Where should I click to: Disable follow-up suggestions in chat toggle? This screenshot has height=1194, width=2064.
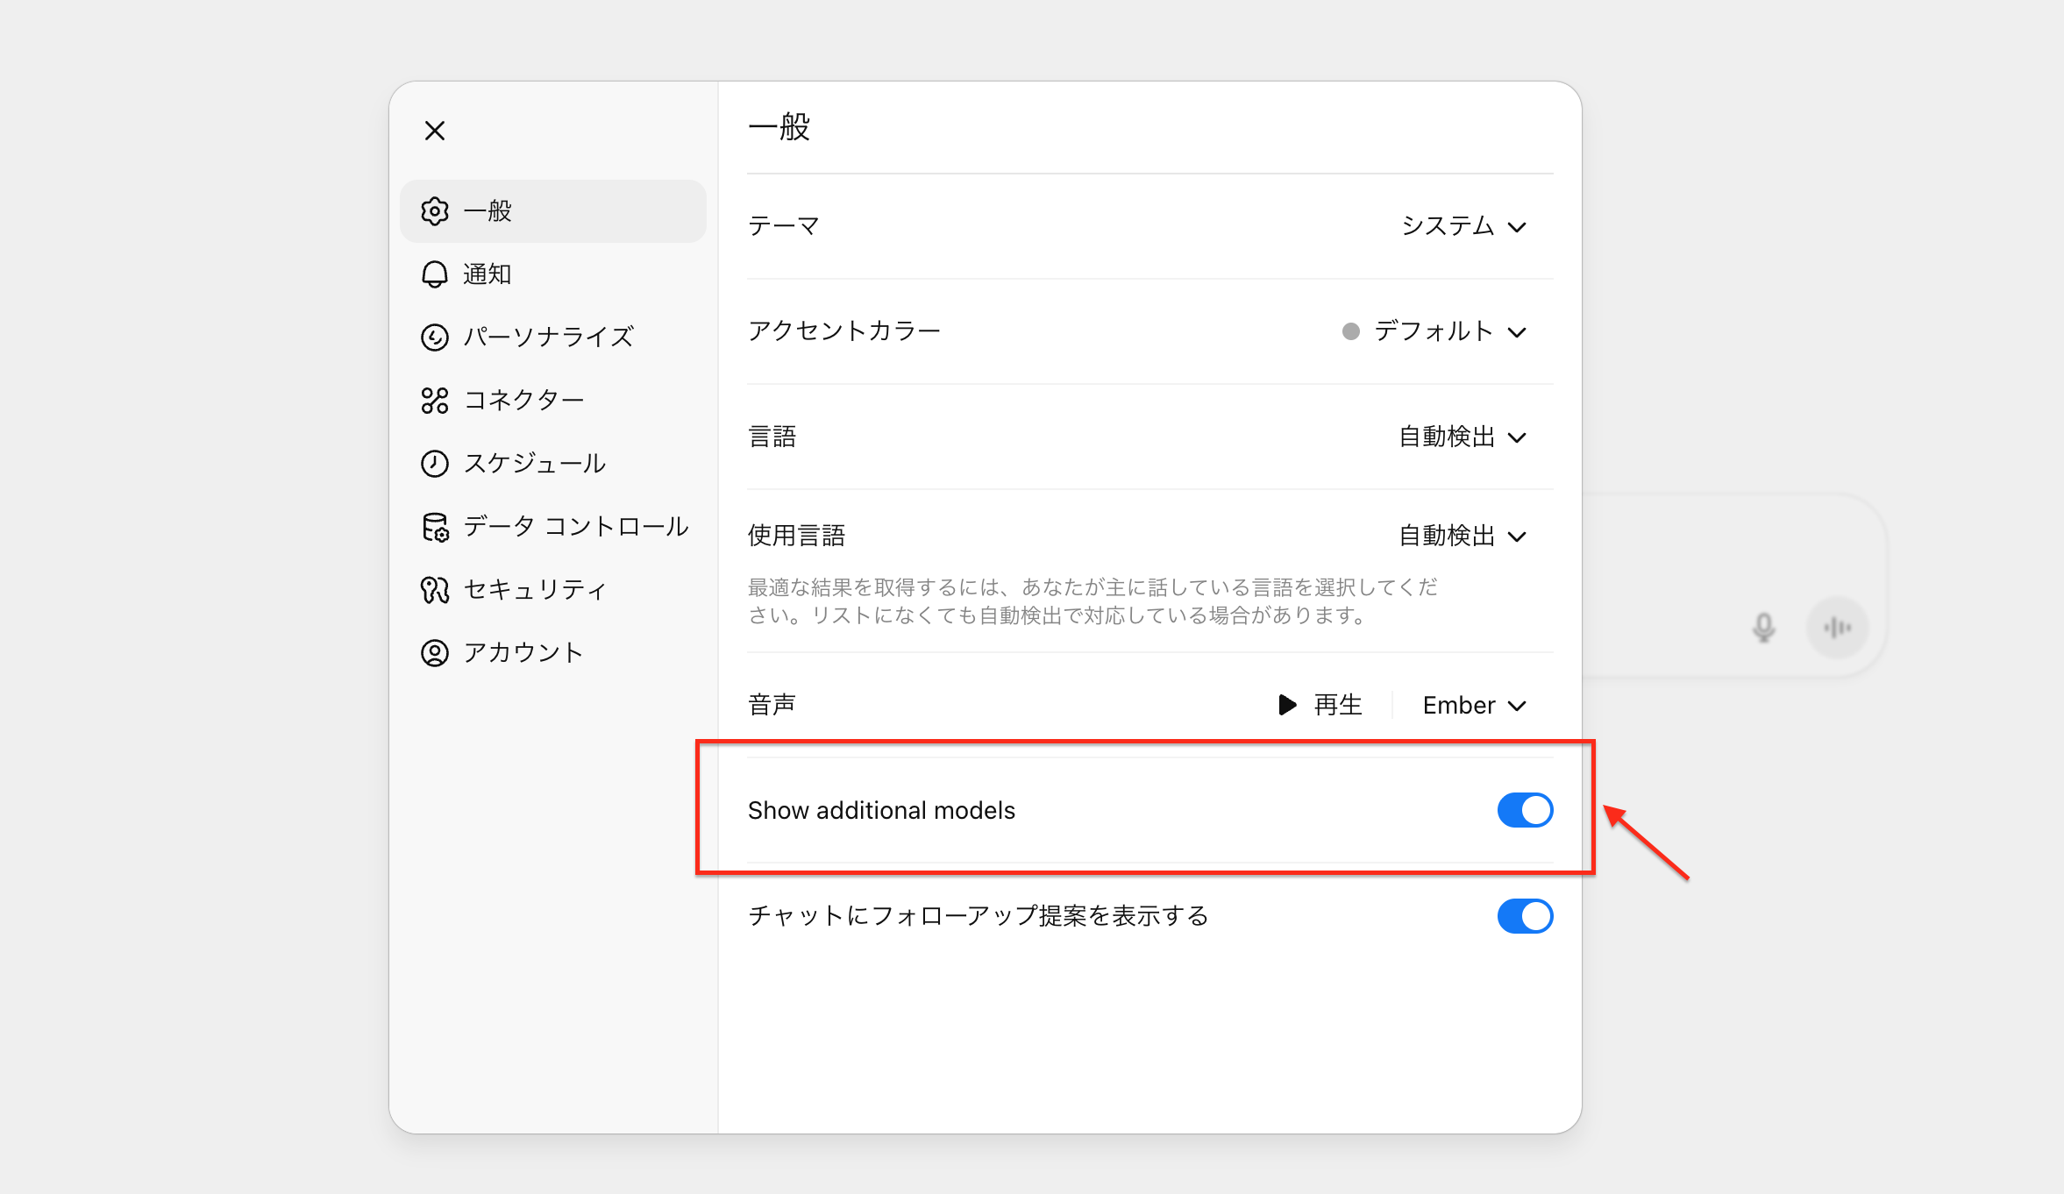(x=1525, y=916)
